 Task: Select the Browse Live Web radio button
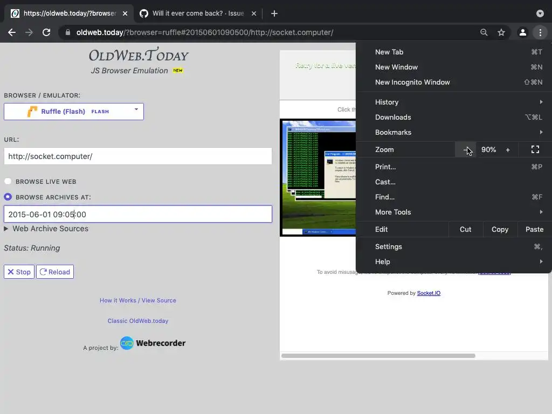tap(8, 181)
